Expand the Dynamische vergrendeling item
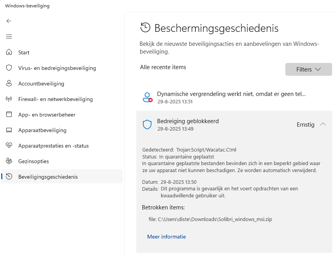 234,97
